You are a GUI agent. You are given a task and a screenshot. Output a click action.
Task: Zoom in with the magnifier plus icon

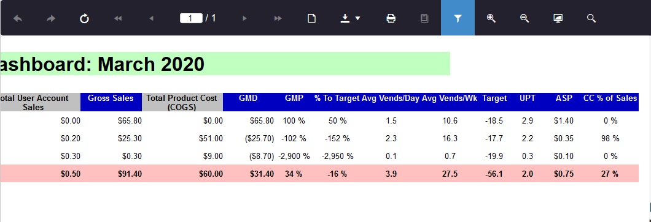(x=491, y=18)
